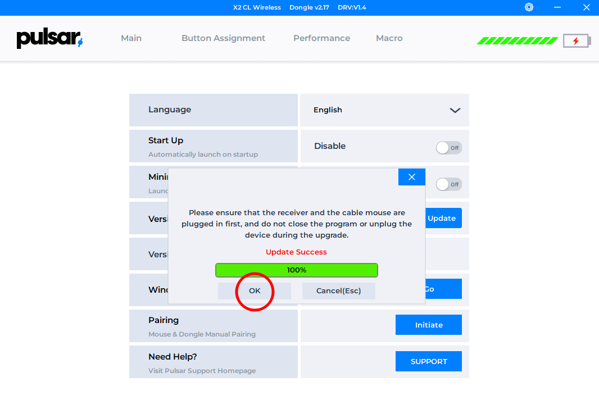Open the SUPPORT page button

(x=429, y=361)
